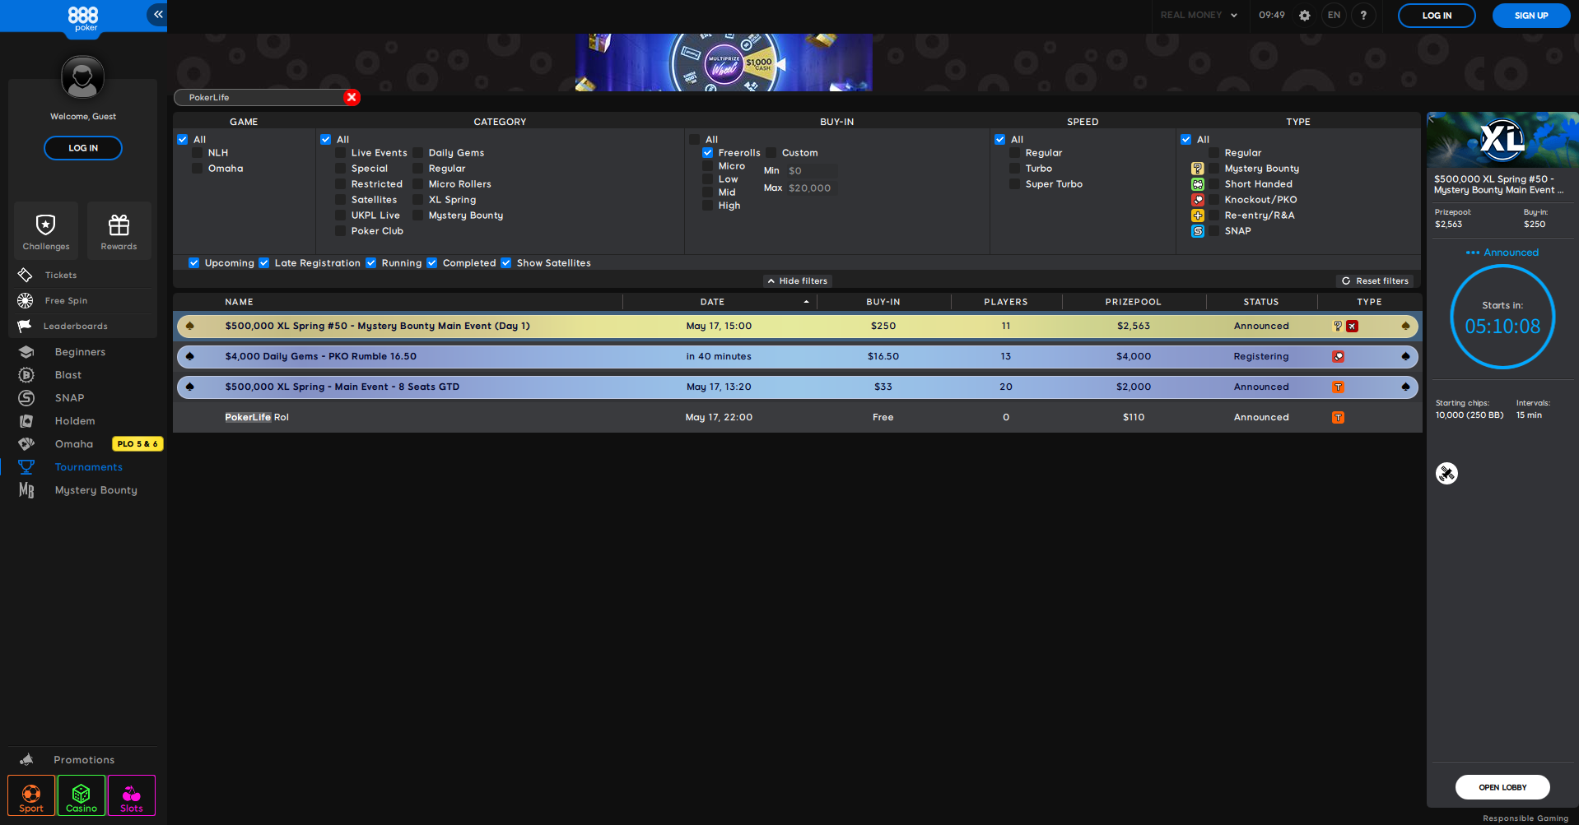Viewport: 1579px width, 825px height.
Task: Open the Casino dice icon
Action: point(82,795)
